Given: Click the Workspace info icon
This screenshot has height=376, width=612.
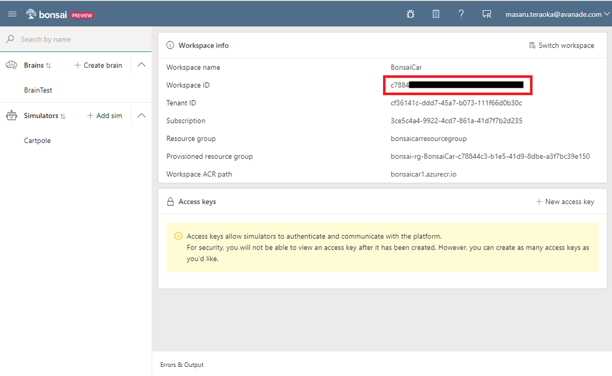Looking at the screenshot, I should (x=170, y=45).
